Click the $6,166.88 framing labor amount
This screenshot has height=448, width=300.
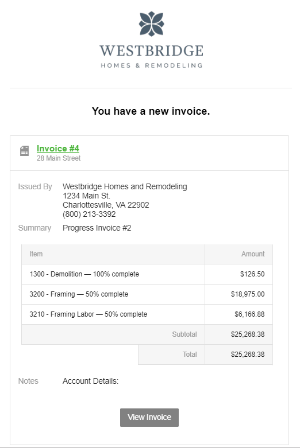[x=249, y=314]
